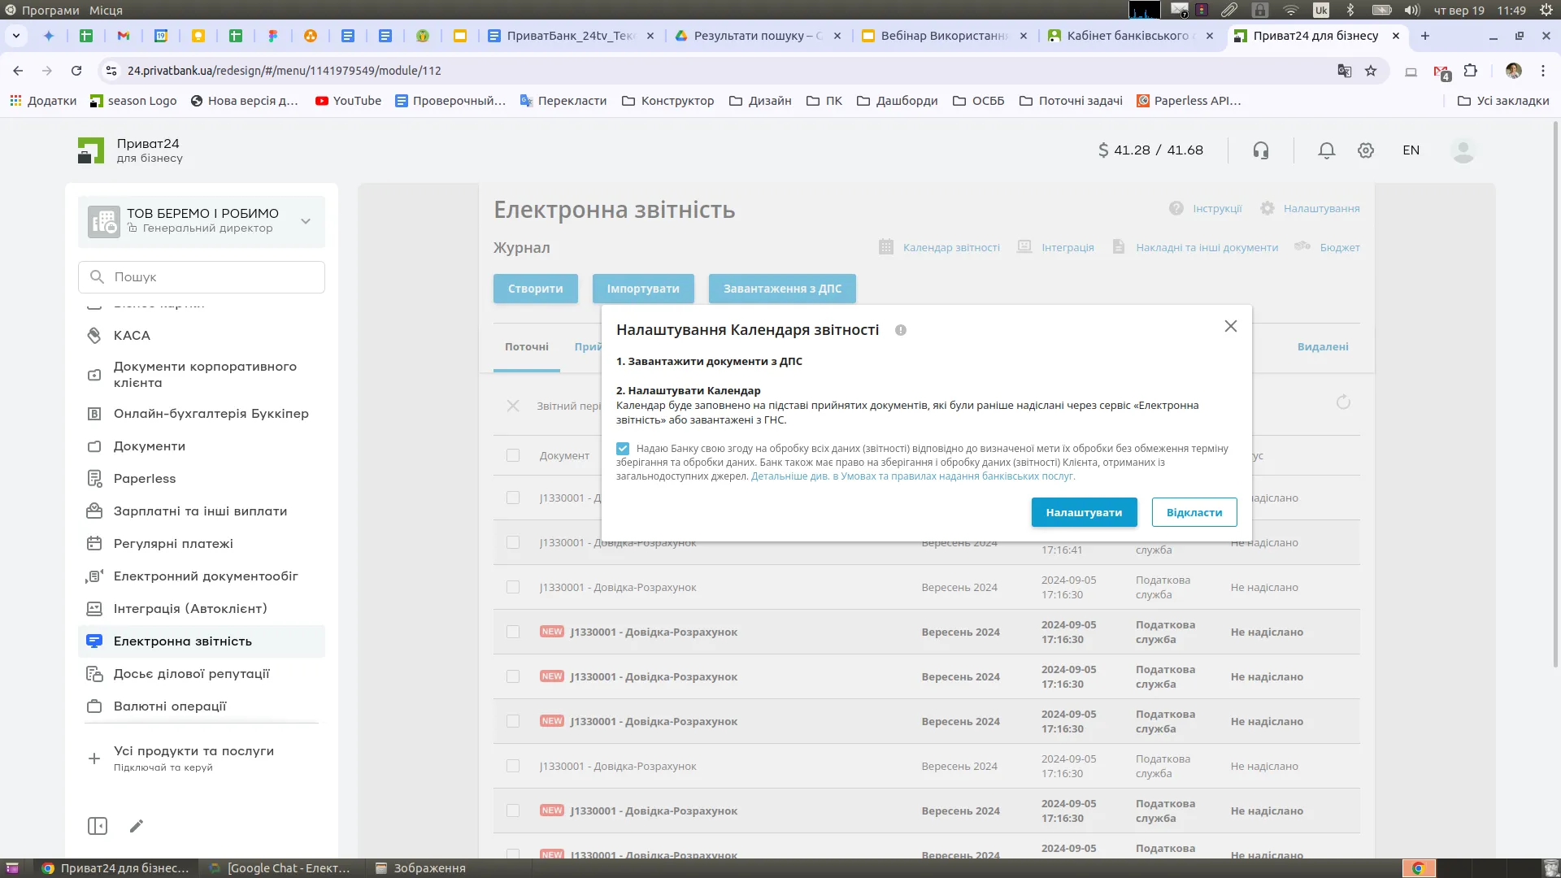The width and height of the screenshot is (1561, 878).
Task: Open the gear settings icon in header
Action: (x=1366, y=150)
